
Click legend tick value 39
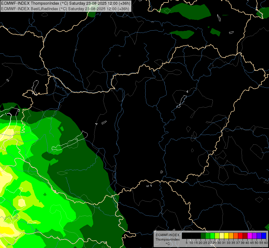[243, 243]
